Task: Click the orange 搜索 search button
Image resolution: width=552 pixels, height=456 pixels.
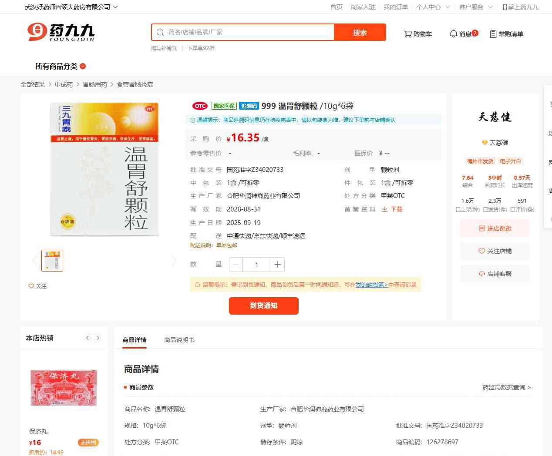Action: [x=360, y=33]
